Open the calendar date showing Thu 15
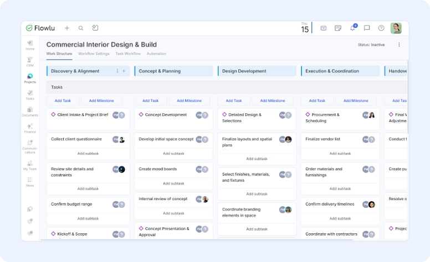This screenshot has width=430, height=262. click(305, 28)
